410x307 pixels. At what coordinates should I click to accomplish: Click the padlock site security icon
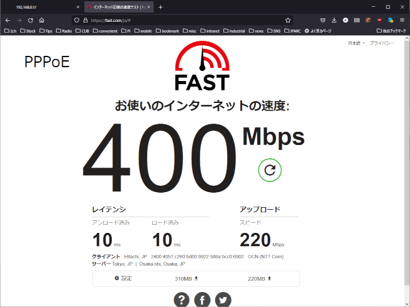pos(86,20)
